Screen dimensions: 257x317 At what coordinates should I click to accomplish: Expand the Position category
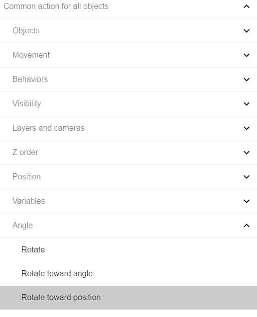click(x=128, y=177)
